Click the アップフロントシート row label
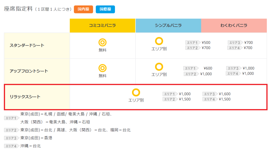Image resolution: width=273 pixels, height=153 pixels. pos(29,71)
